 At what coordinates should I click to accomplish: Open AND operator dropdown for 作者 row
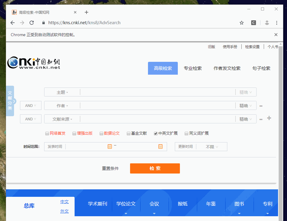pyautogui.click(x=30, y=105)
